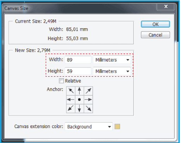Set anchor to middle-right arrow
The image size is (181, 143).
pyautogui.click(x=88, y=100)
